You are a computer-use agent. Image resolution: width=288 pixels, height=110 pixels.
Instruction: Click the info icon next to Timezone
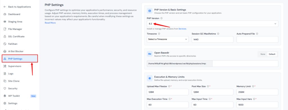click(159, 34)
